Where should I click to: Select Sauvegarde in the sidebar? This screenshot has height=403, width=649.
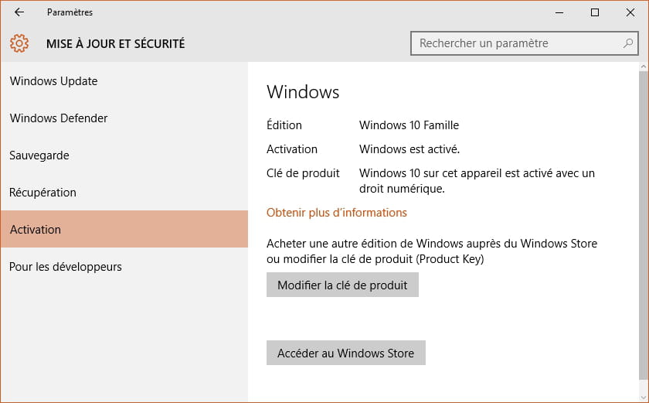coord(124,155)
